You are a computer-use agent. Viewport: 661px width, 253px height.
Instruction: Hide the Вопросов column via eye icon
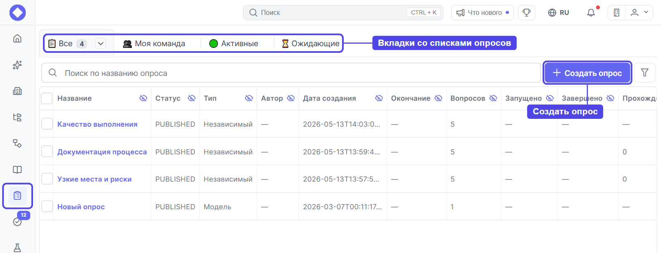(493, 98)
